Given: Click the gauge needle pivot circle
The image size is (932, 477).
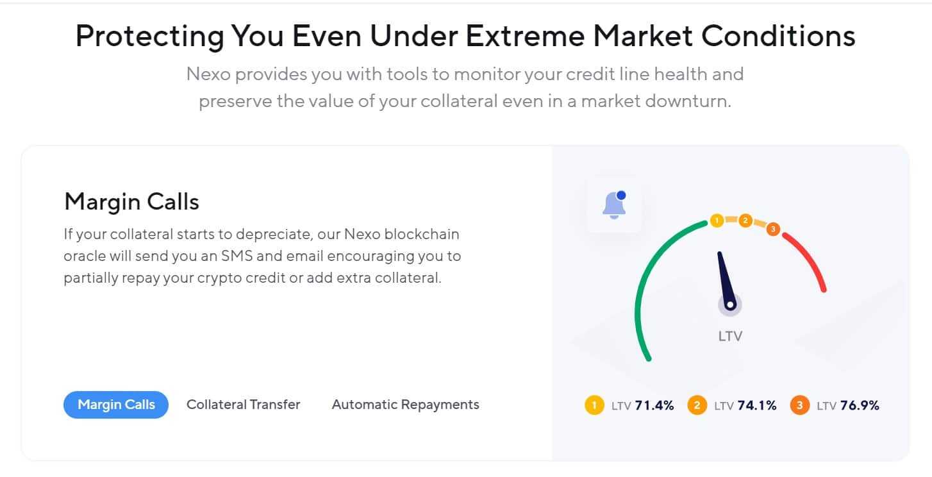Looking at the screenshot, I should [730, 305].
